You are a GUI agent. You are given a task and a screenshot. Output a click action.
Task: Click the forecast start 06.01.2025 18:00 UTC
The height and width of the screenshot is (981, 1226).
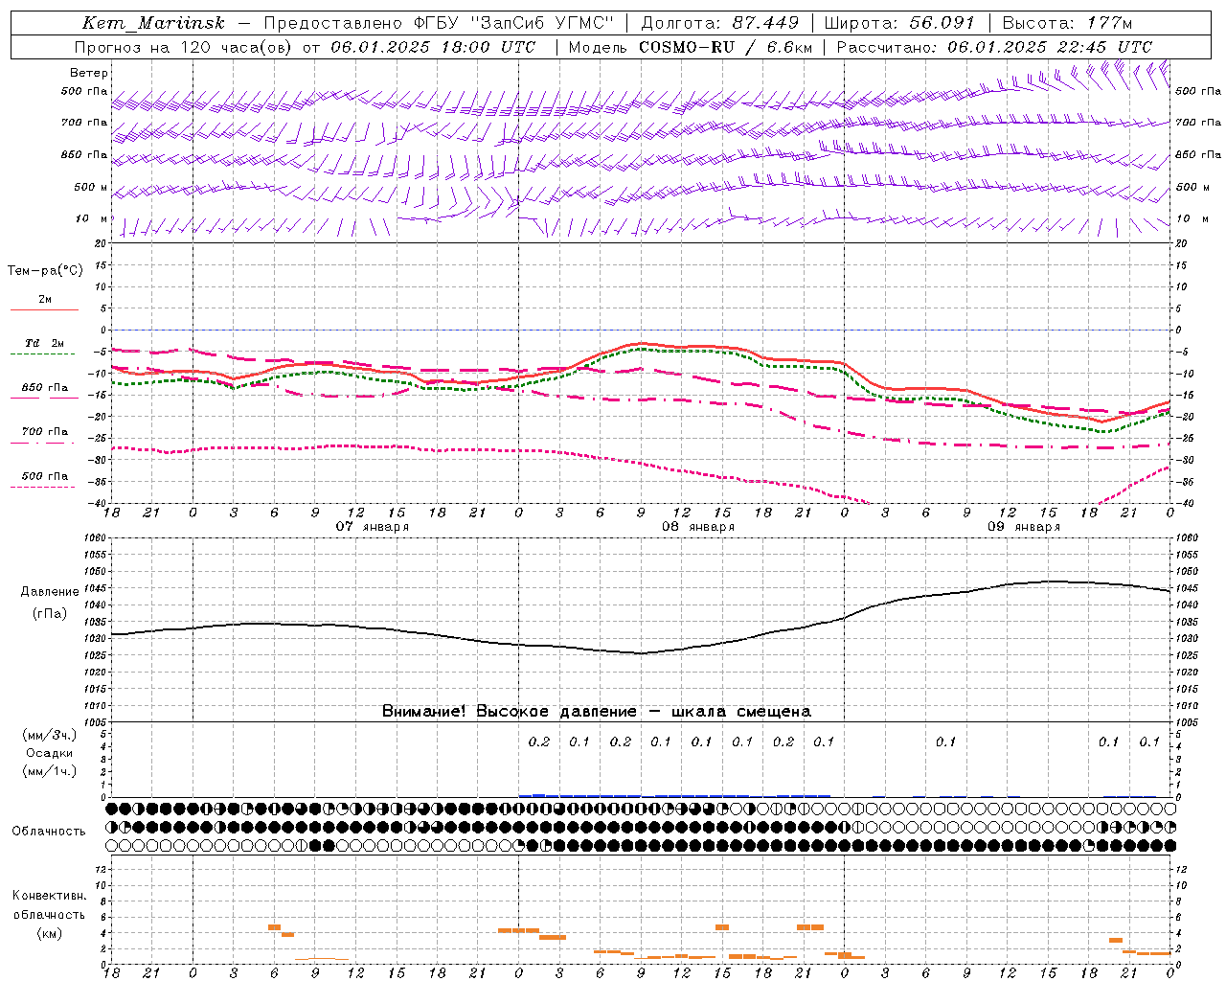[433, 47]
